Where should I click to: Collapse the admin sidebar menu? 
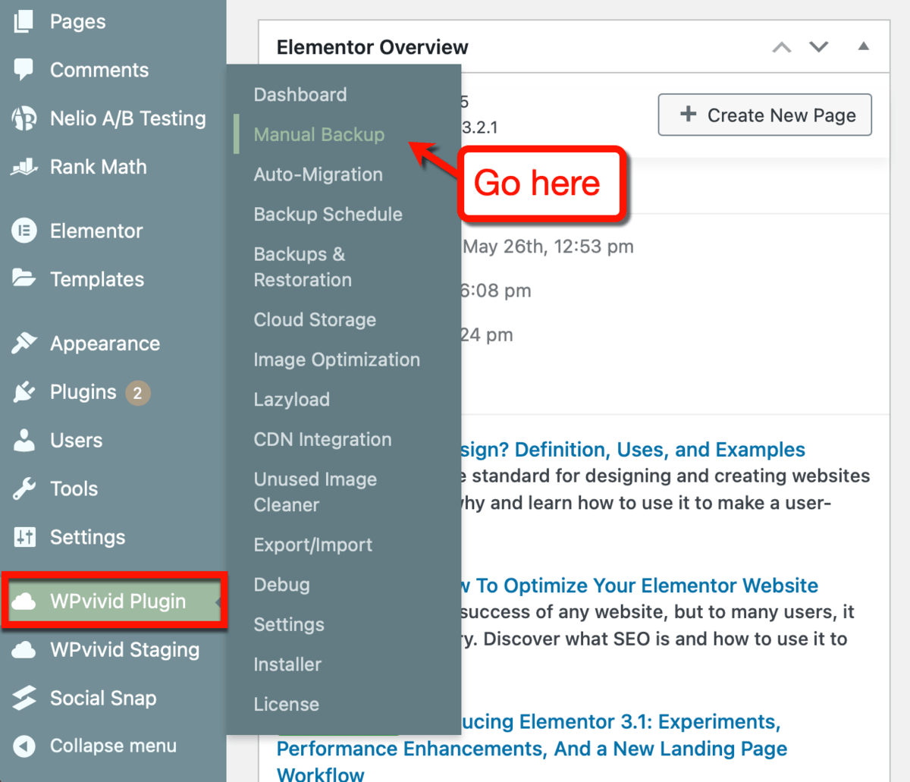point(113,746)
